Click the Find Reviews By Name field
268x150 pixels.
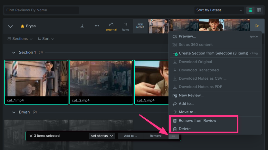(x=42, y=10)
